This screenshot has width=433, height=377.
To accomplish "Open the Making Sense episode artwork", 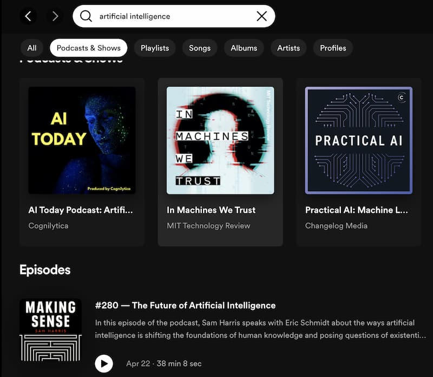I will pos(50,329).
